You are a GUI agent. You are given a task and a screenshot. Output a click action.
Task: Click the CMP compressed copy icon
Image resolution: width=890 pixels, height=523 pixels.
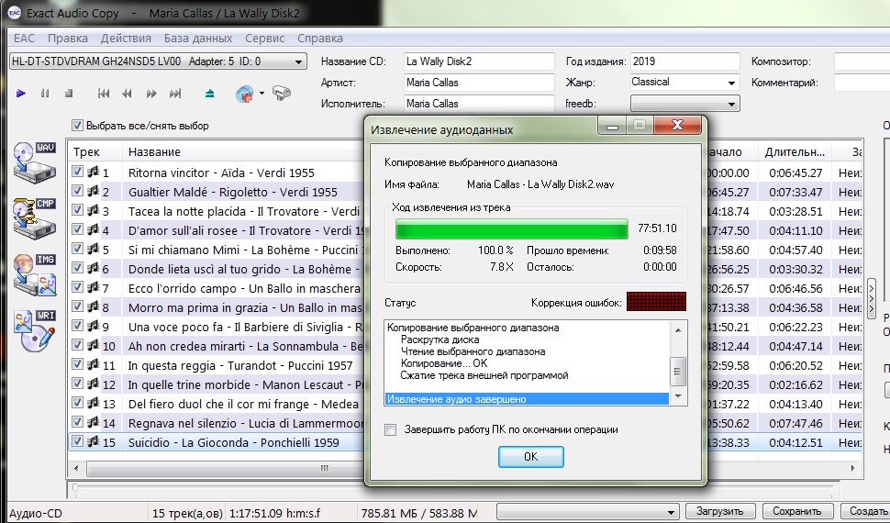35,218
